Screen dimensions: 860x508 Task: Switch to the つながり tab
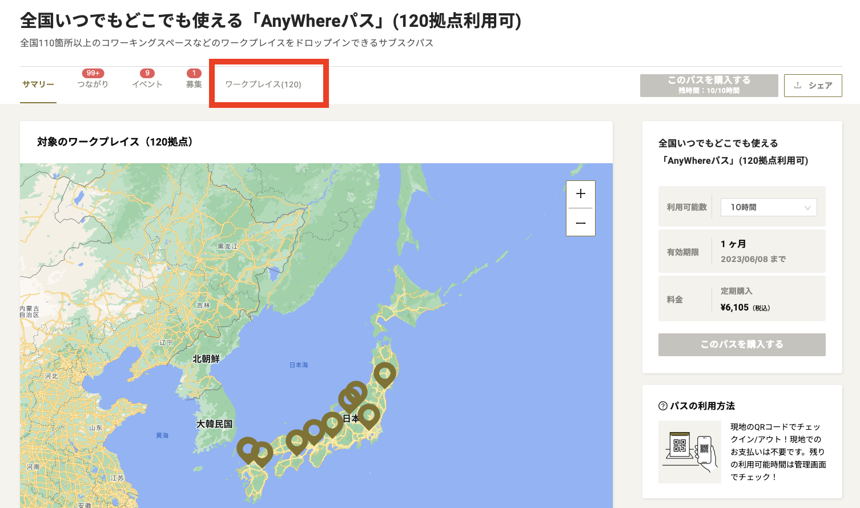coord(93,84)
